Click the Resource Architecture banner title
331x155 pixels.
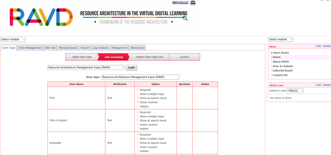134,13
